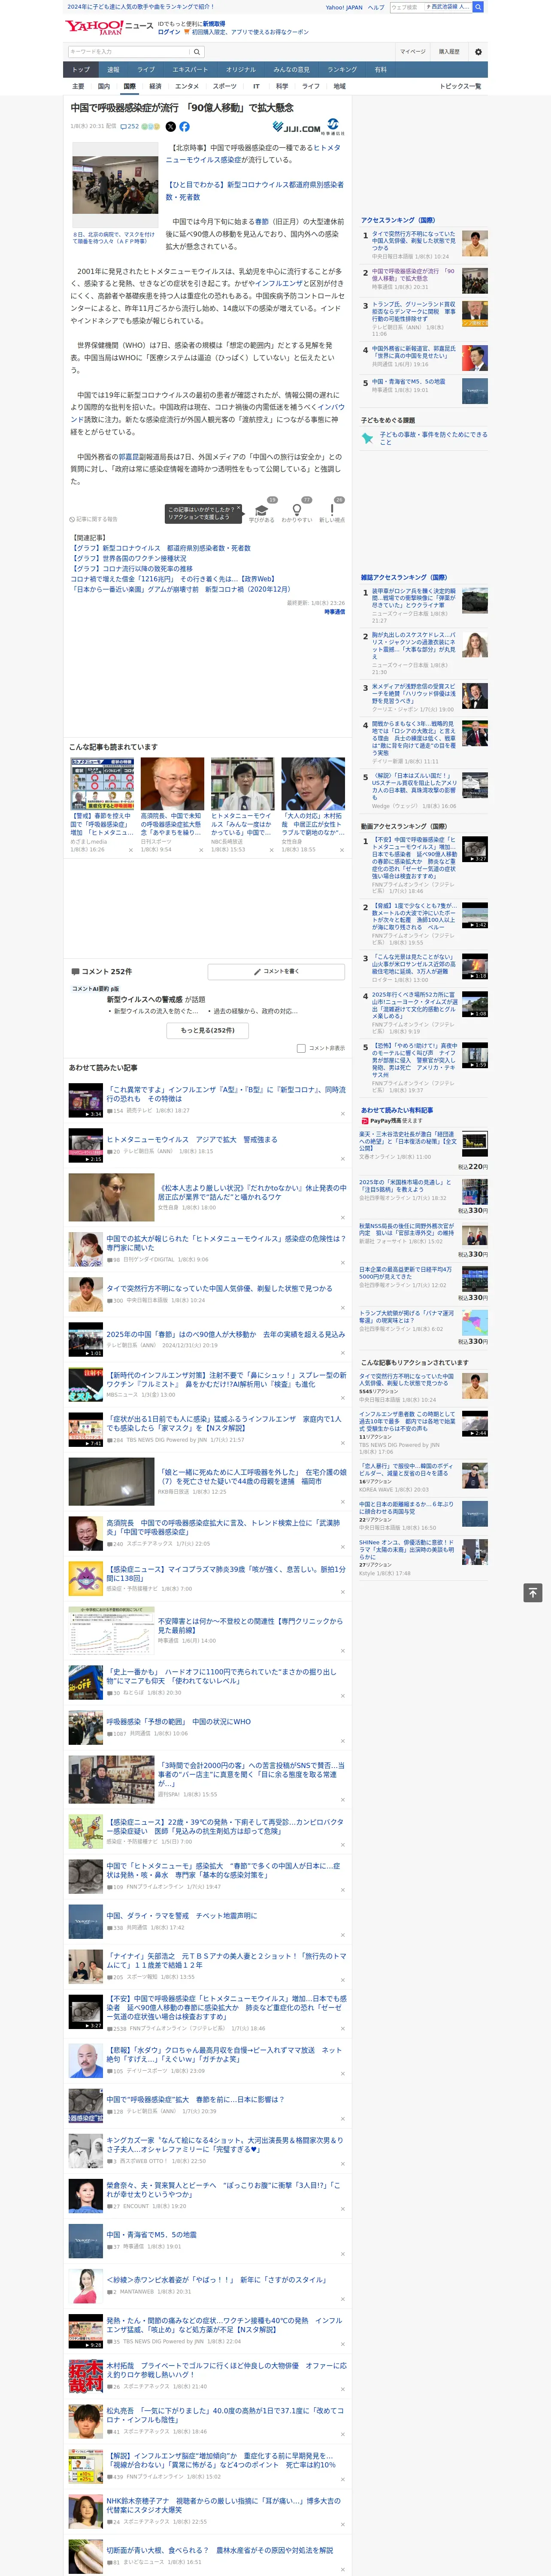Click the search magnifier beside keyword field
The height and width of the screenshot is (2576, 551).
197,51
